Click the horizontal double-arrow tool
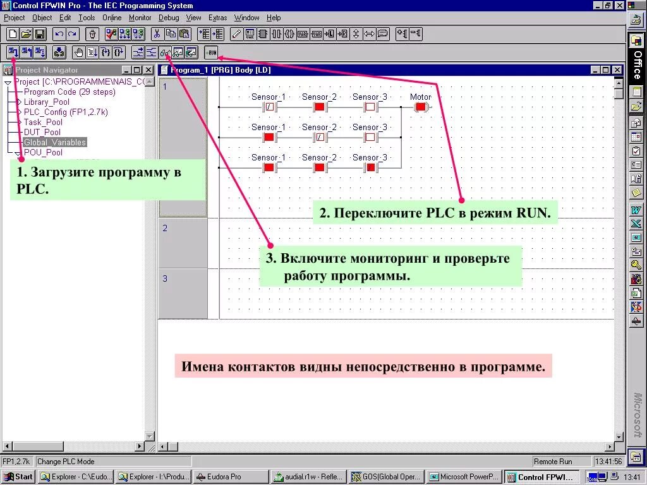The width and height of the screenshot is (647, 485). pyautogui.click(x=369, y=34)
